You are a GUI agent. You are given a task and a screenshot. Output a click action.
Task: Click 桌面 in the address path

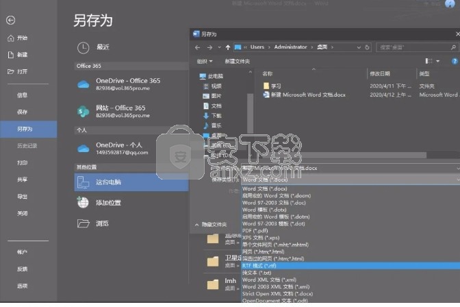[322, 47]
